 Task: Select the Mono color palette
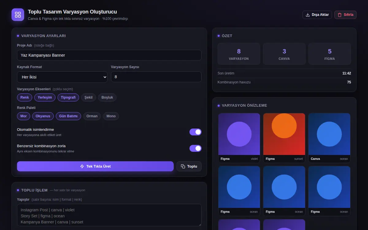pos(111,116)
